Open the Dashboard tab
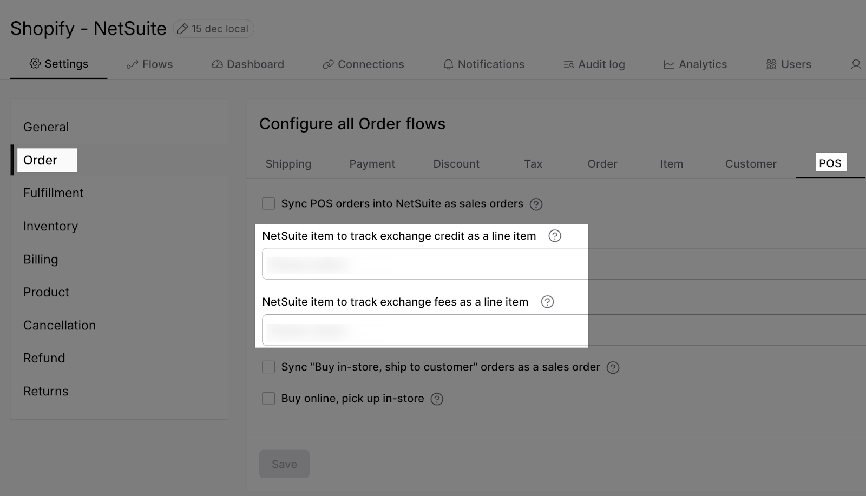The width and height of the screenshot is (866, 496). point(247,64)
